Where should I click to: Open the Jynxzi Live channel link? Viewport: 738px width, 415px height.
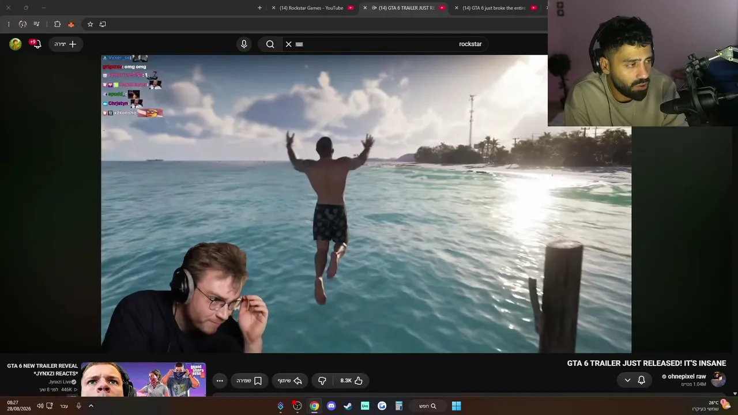60,382
